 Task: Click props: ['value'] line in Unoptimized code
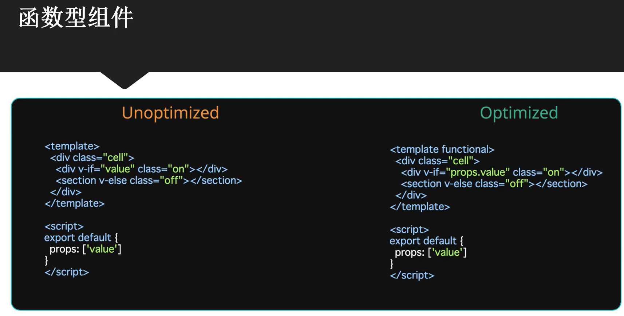coord(85,249)
